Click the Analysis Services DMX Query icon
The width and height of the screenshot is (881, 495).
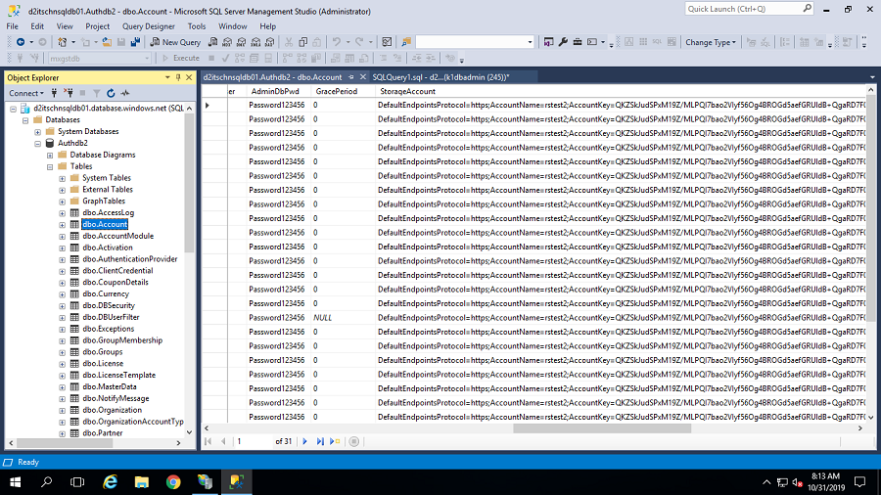(x=242, y=42)
